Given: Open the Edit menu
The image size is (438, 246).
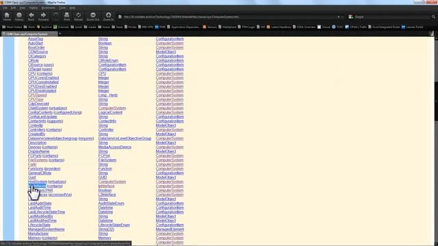Looking at the screenshot, I should pos(13,8).
